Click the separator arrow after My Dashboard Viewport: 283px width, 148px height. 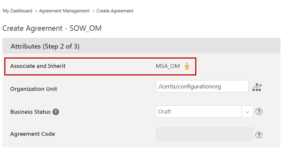[36, 11]
